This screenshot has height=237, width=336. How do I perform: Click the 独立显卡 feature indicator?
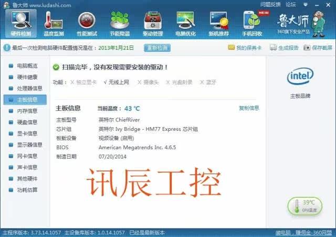coord(83,82)
